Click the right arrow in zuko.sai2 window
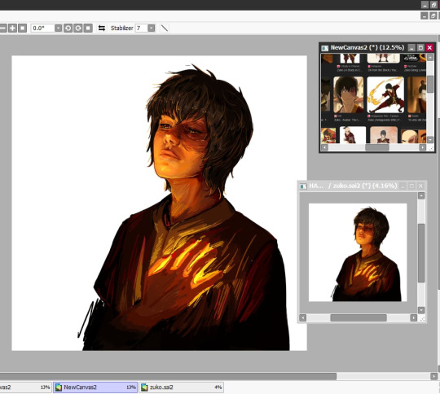The width and height of the screenshot is (440, 394). click(x=414, y=317)
